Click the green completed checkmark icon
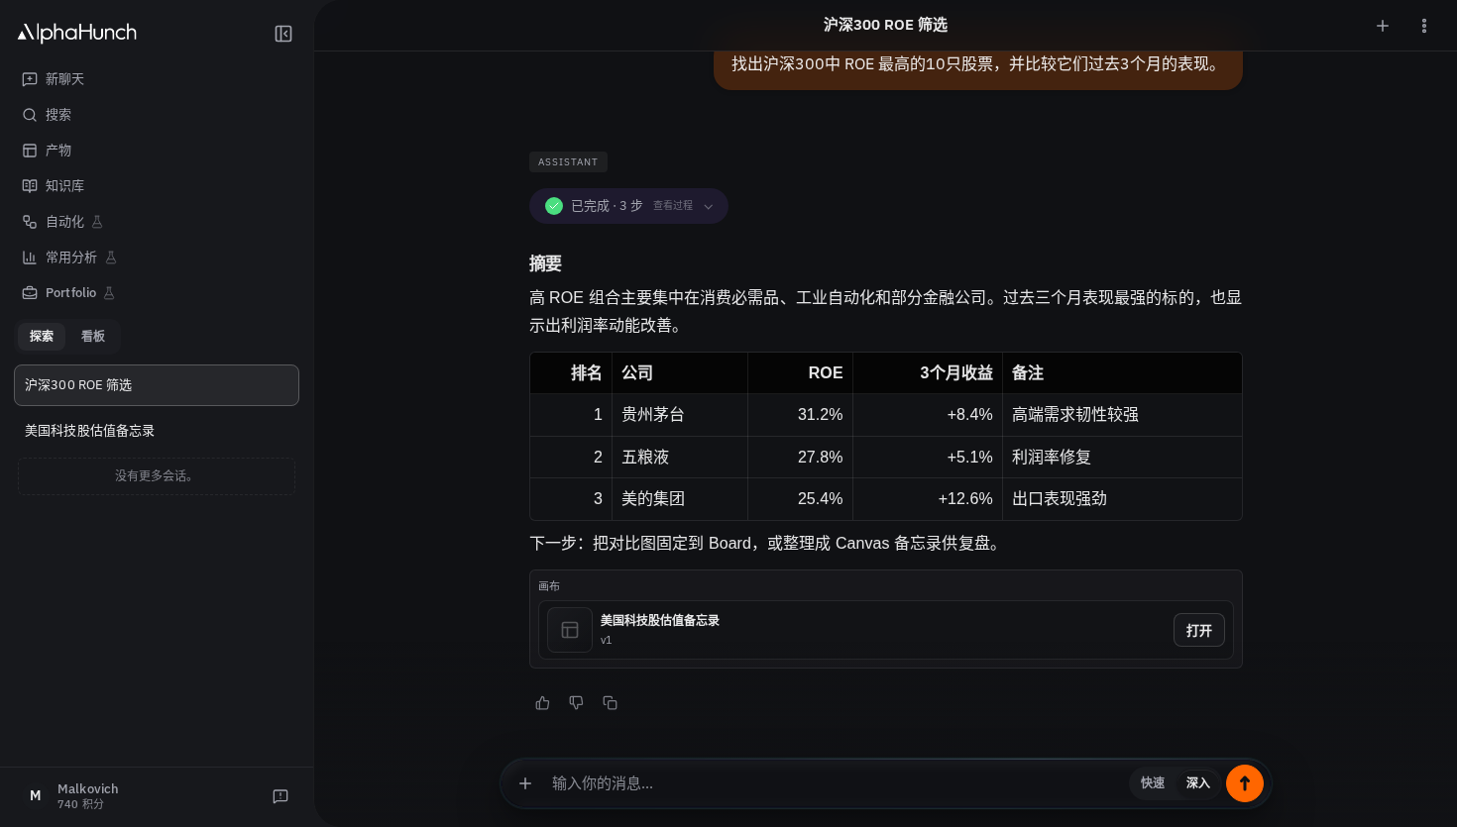Screen dimensions: 1457x827 pyautogui.click(x=554, y=206)
